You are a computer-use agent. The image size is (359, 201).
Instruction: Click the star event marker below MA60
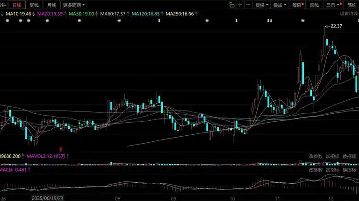pos(119,21)
